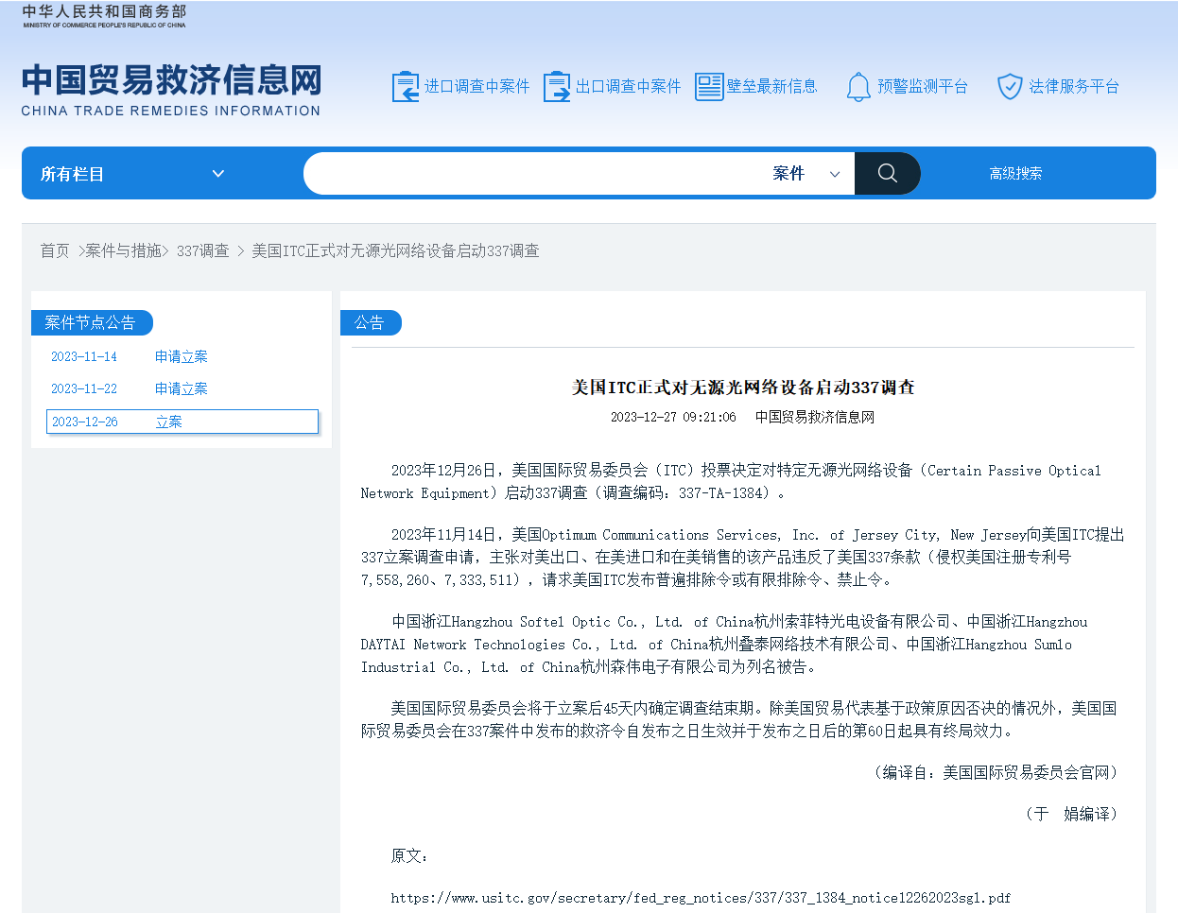Click the 中华人民共和国商务部 header logo

coord(104,16)
